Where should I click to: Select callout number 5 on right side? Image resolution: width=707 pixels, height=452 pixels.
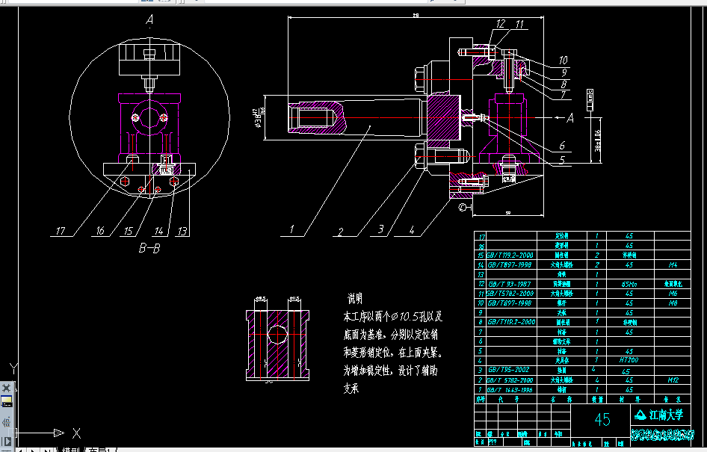click(x=562, y=160)
